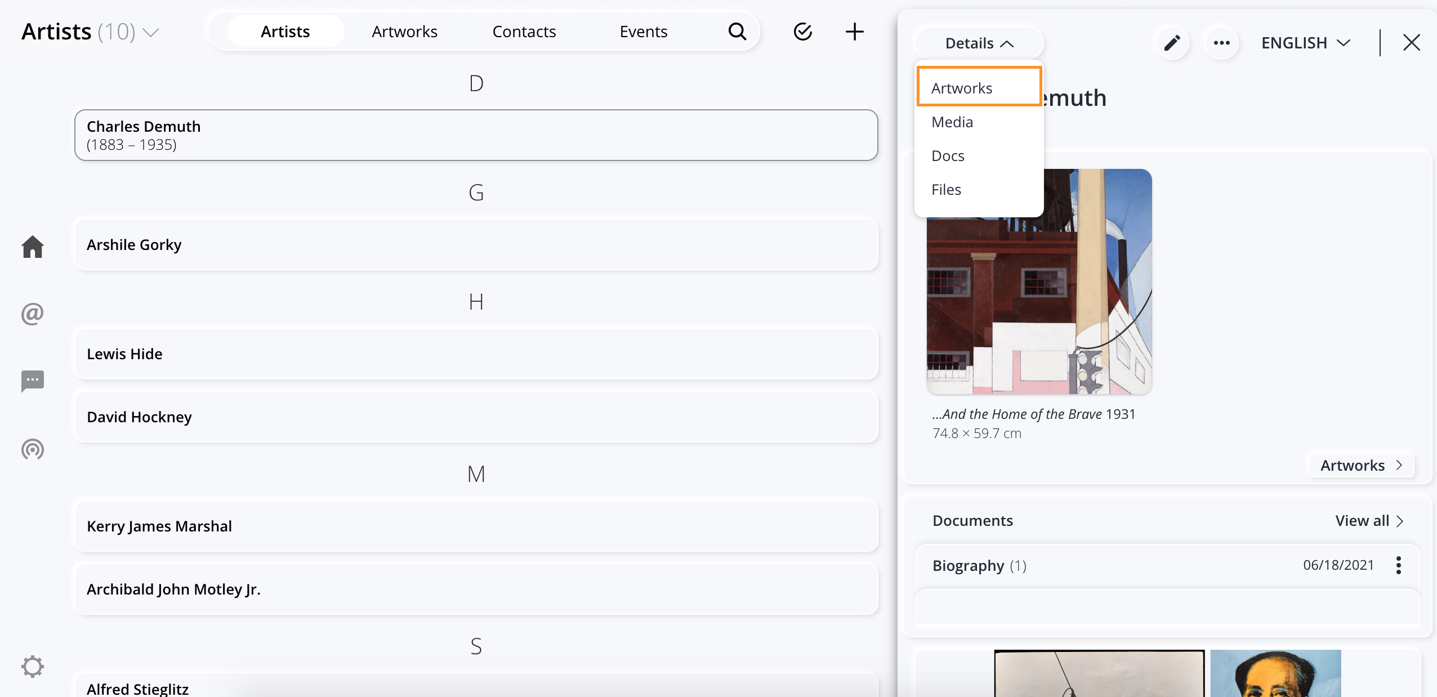Screen dimensions: 1437x697
Task: Open the three-dot more options button
Action: pyautogui.click(x=1221, y=43)
